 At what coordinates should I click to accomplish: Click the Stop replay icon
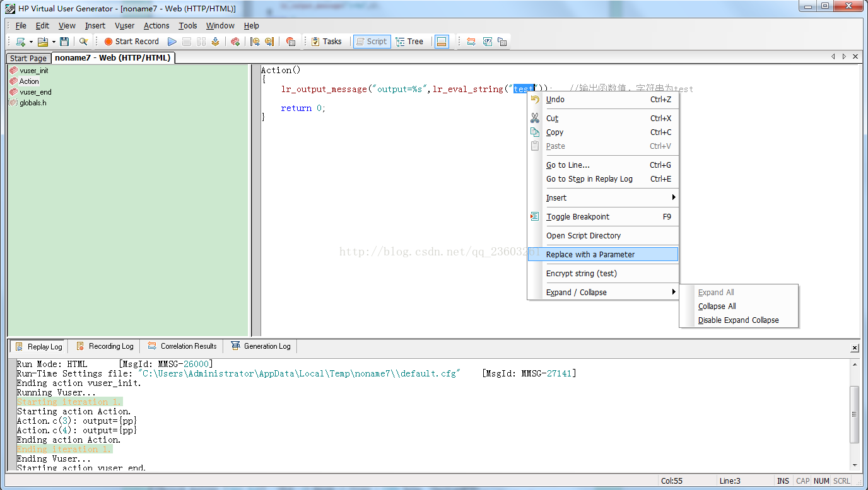(187, 42)
